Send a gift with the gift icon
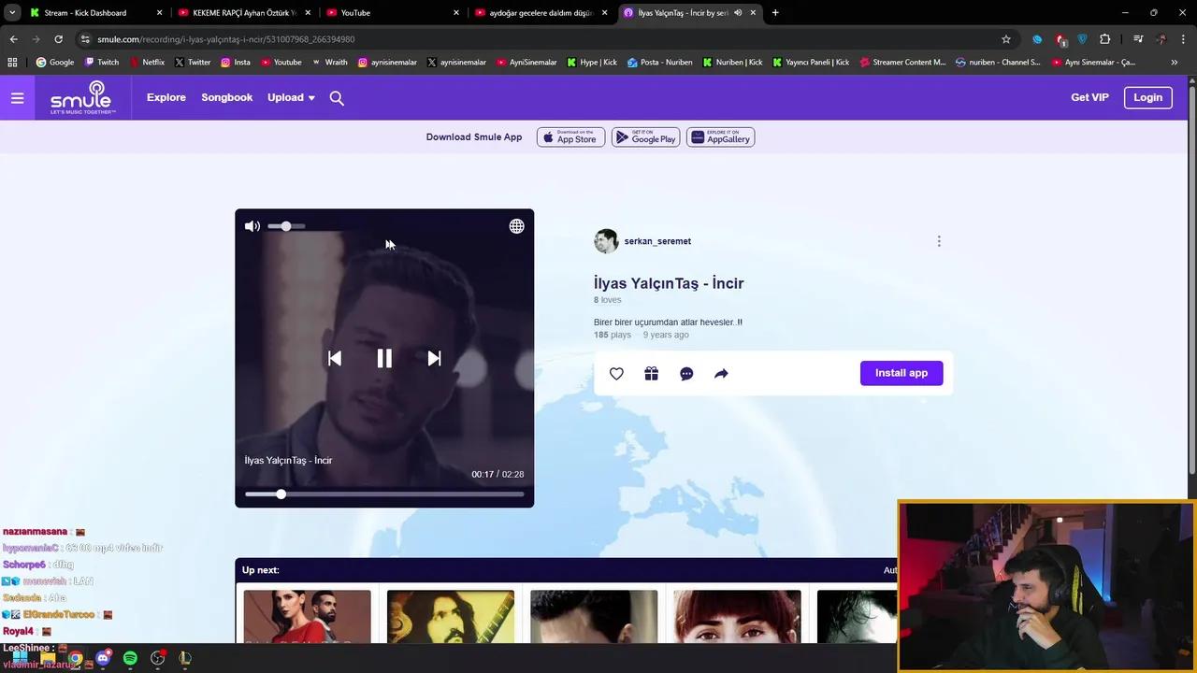The height and width of the screenshot is (673, 1197). pos(652,374)
